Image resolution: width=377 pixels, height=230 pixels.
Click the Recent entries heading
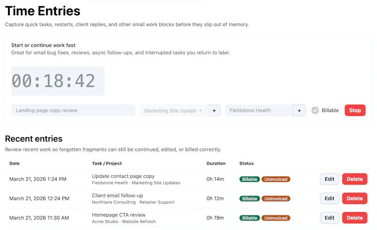33,139
